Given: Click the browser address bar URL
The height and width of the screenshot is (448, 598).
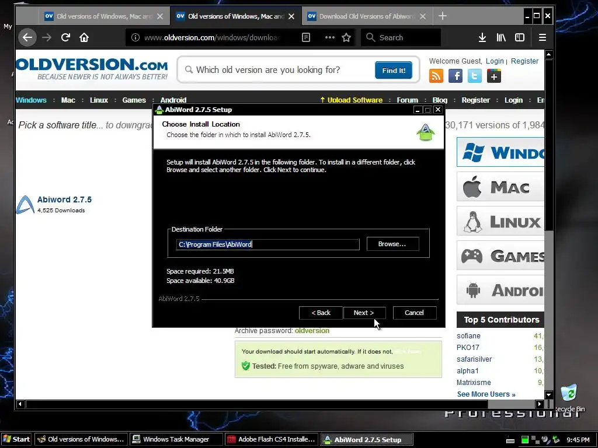Looking at the screenshot, I should pos(211,37).
